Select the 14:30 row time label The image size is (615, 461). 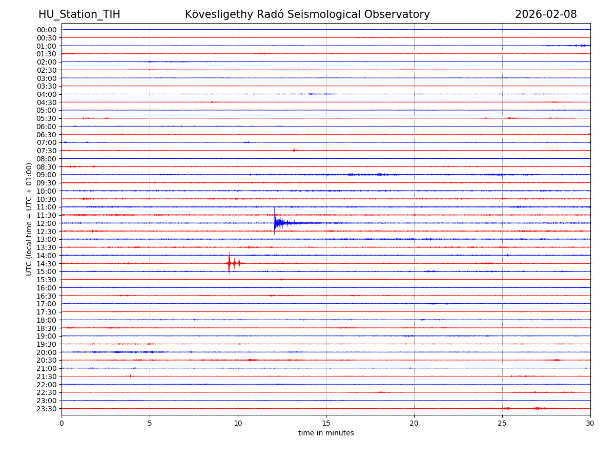pyautogui.click(x=47, y=264)
